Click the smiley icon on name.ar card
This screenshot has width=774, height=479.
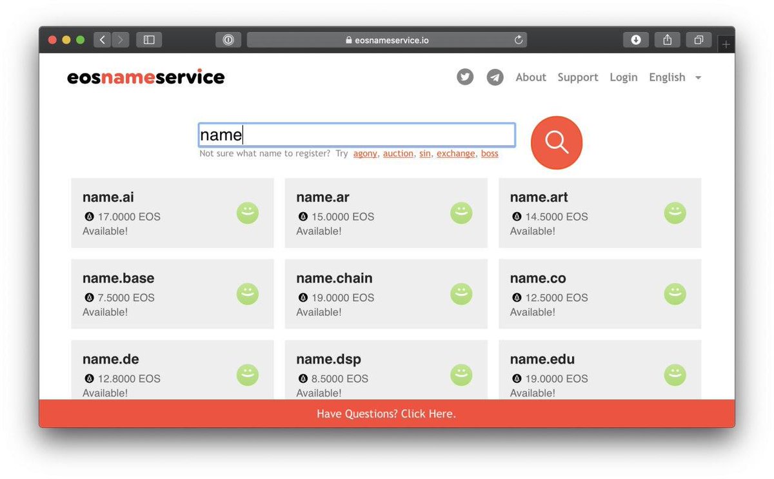pos(461,213)
